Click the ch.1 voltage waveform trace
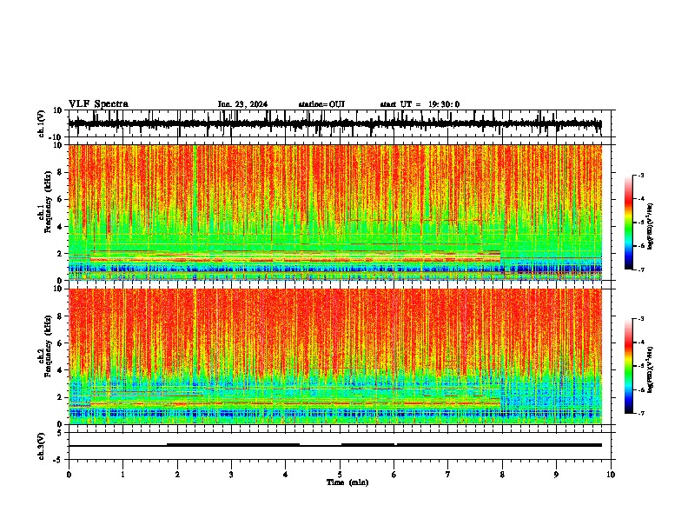 (x=335, y=123)
